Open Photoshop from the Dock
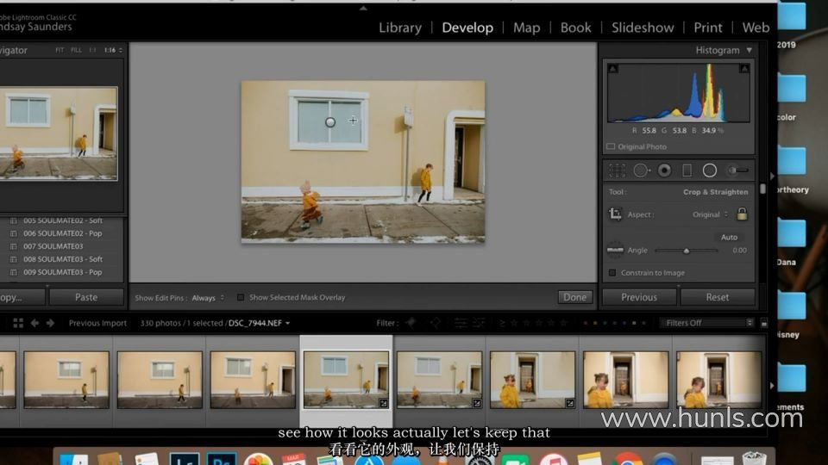Screen dimensions: 828x465 tap(222, 460)
